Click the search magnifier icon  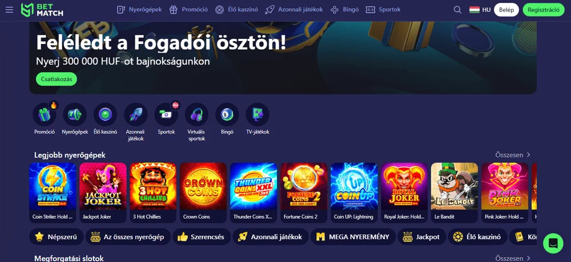[x=457, y=10]
